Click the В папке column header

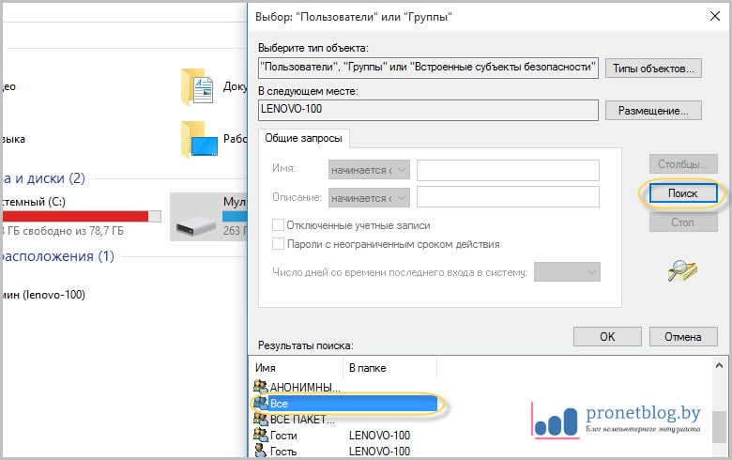point(366,369)
